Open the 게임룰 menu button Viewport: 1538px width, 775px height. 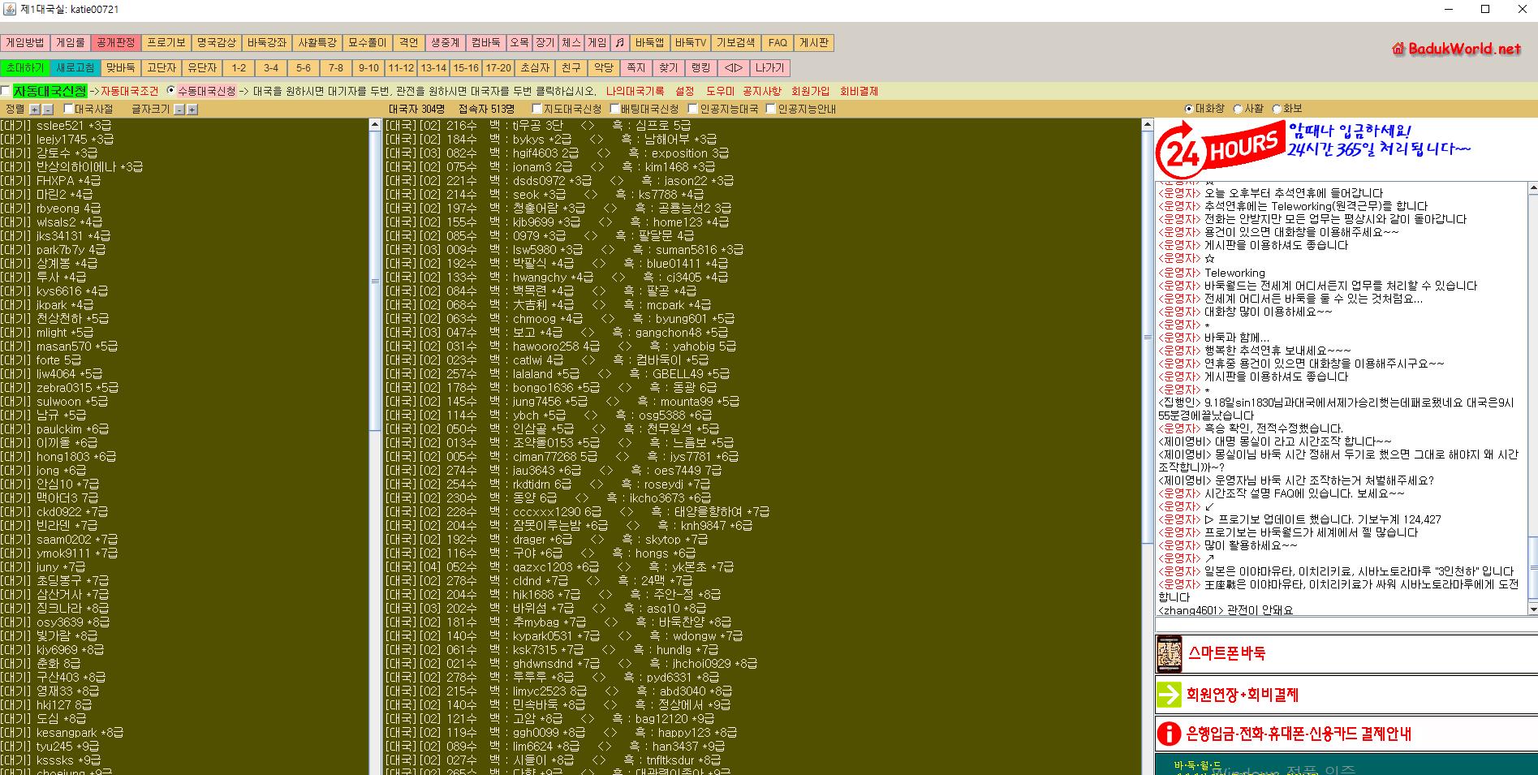pyautogui.click(x=71, y=43)
